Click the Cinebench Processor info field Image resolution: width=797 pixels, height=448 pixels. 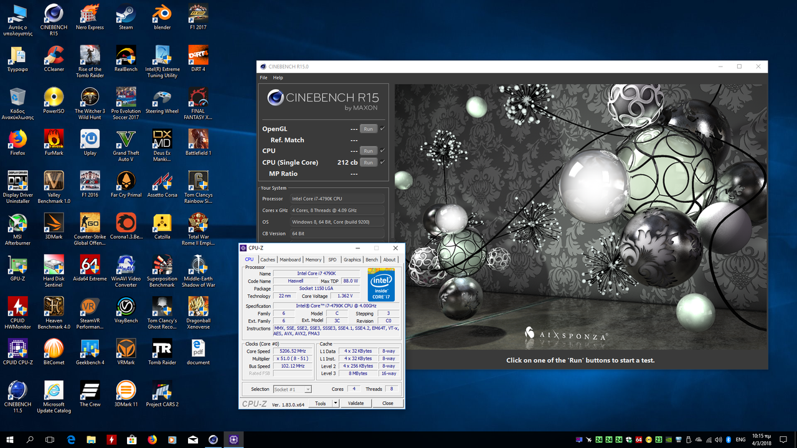tap(337, 198)
